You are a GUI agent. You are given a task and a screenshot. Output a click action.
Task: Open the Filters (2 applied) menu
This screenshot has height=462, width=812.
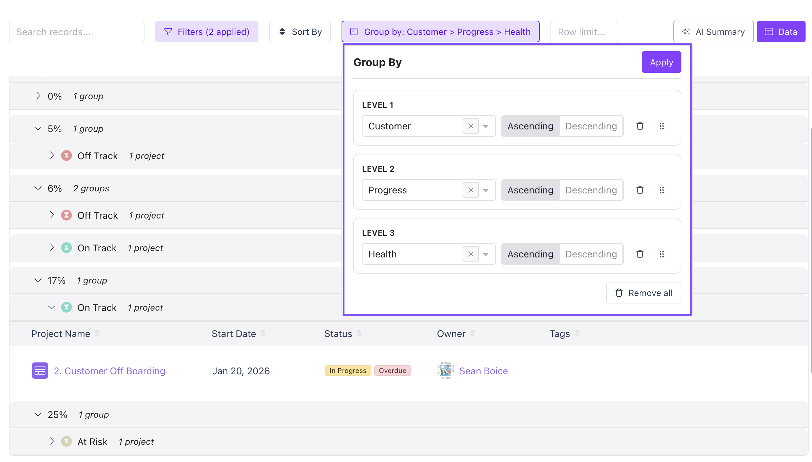207,31
